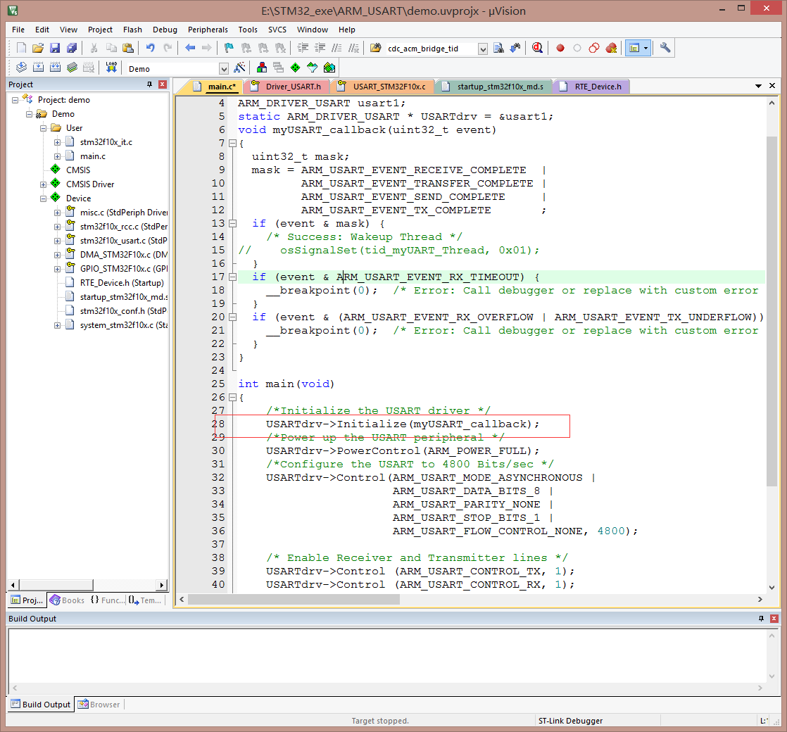This screenshot has height=732, width=787.
Task: Start debug session icon
Action: pyautogui.click(x=537, y=48)
